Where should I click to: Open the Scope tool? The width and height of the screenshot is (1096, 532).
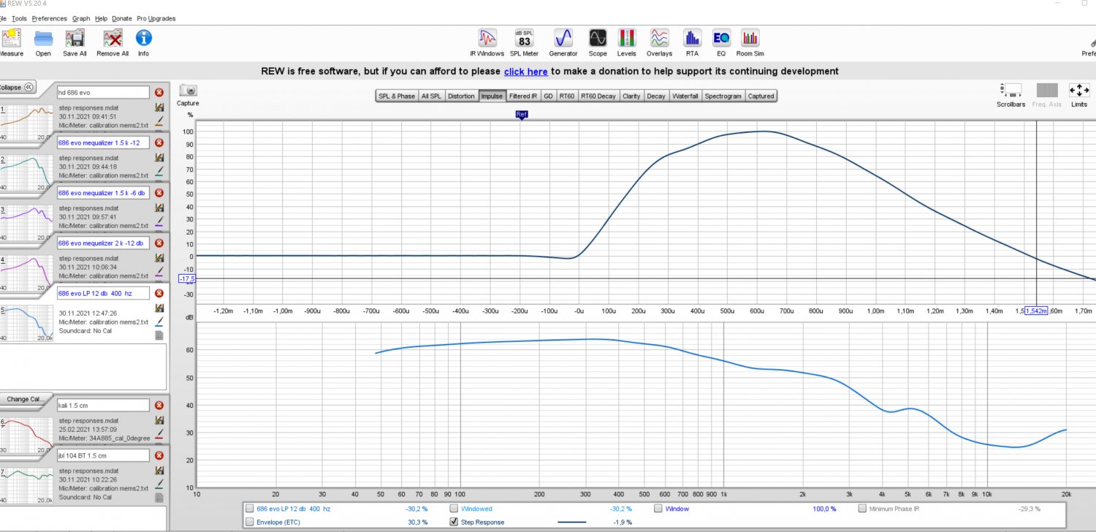tap(598, 38)
